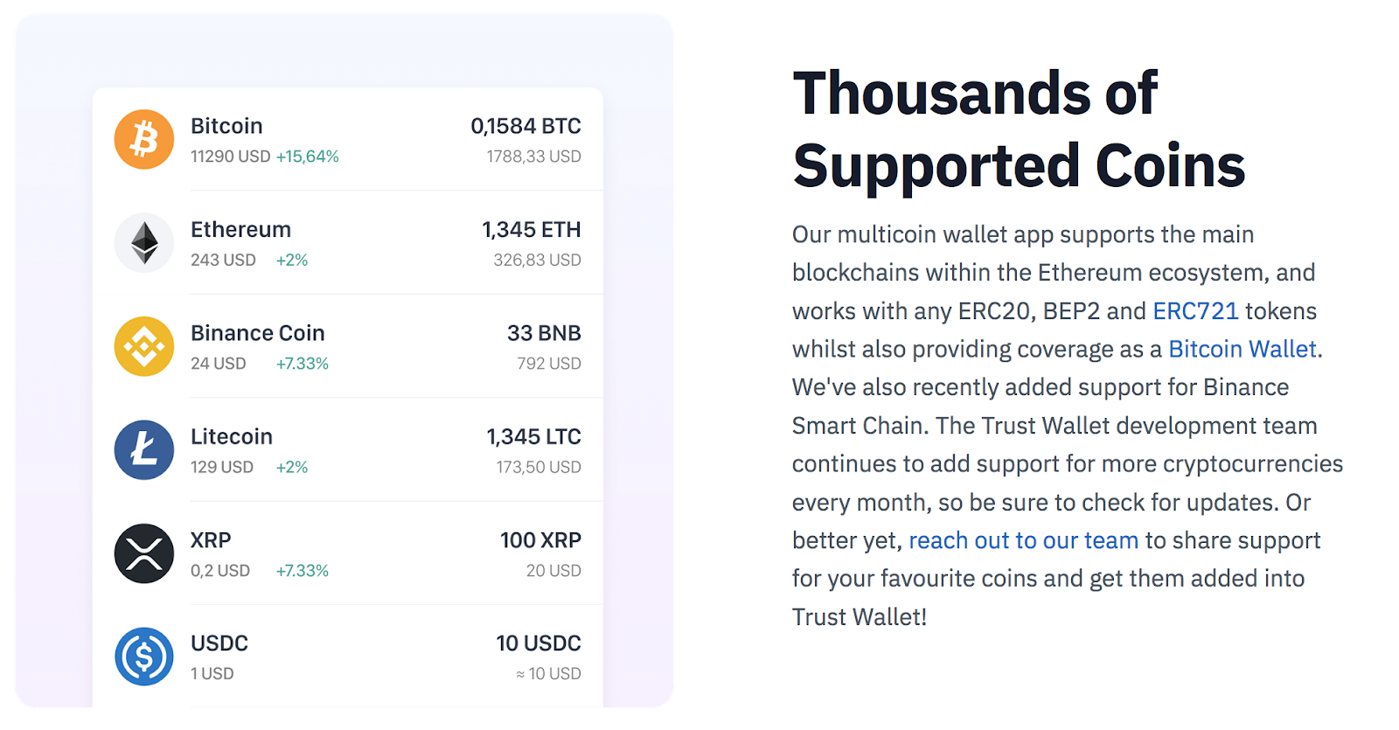Click the black XRP logo icon
The image size is (1399, 730).
point(144,553)
